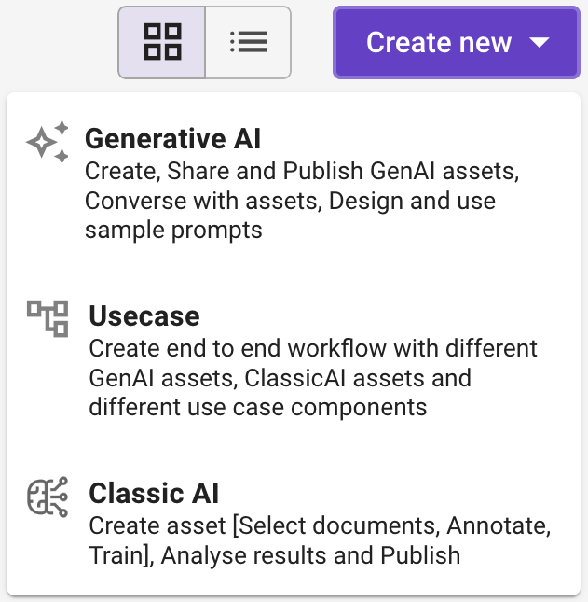Screen dimensions: 588x602
Task: Click the Classic AI brain circuit icon
Action: click(48, 497)
